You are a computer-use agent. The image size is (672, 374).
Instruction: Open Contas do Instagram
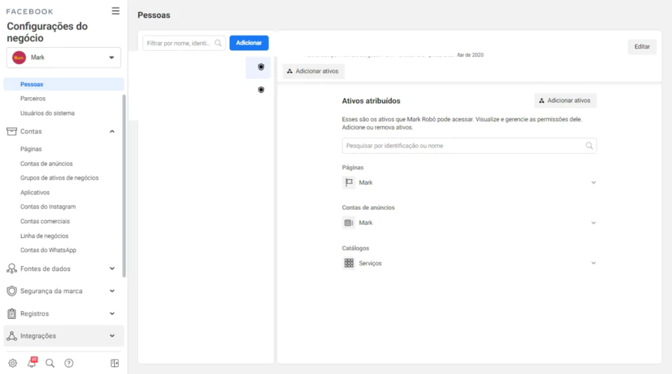pos(48,207)
